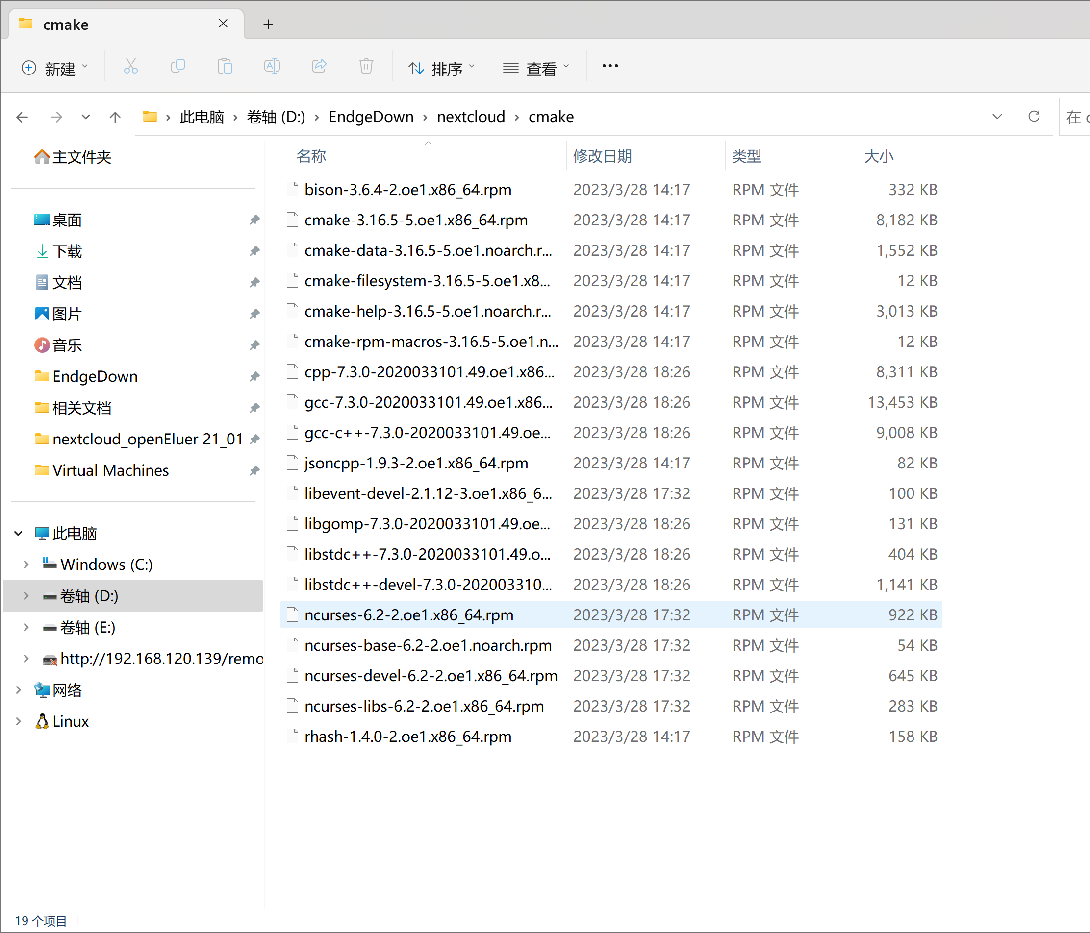1090x933 pixels.
Task: Click the Delete trash bin icon
Action: (366, 67)
